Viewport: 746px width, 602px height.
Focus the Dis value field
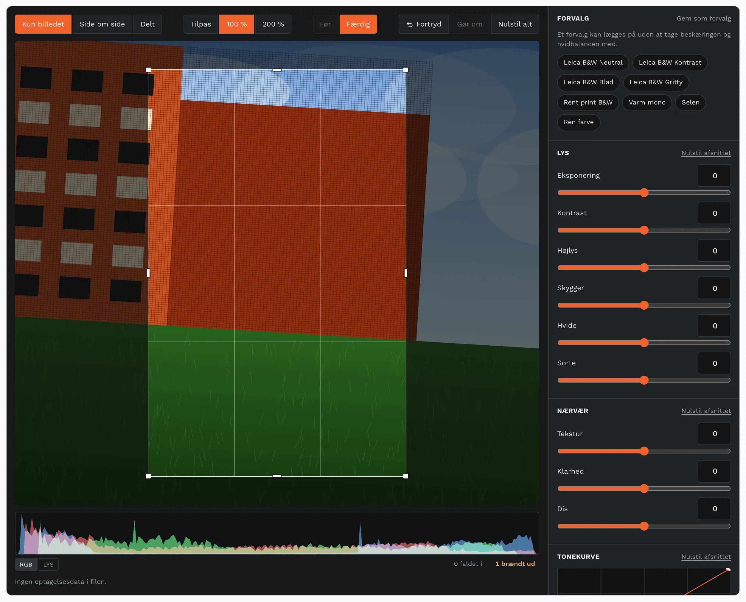(714, 509)
